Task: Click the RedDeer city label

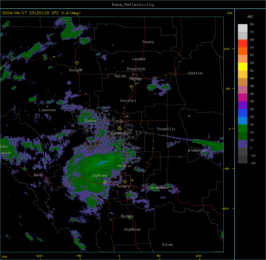Action: [136, 79]
